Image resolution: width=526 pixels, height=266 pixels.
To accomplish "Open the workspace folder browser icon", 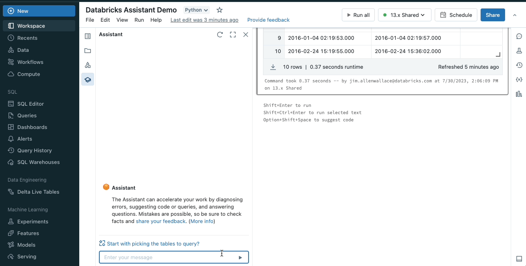I will [88, 51].
